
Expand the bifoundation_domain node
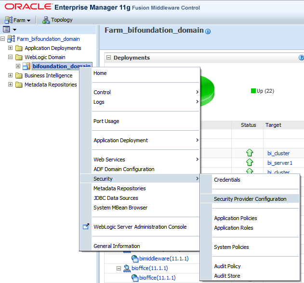18,66
